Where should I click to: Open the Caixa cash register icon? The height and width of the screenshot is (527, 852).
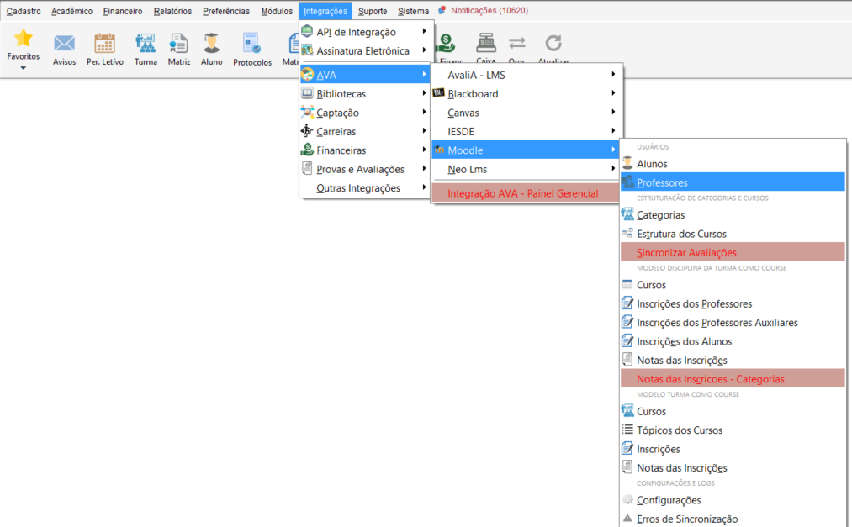click(486, 43)
